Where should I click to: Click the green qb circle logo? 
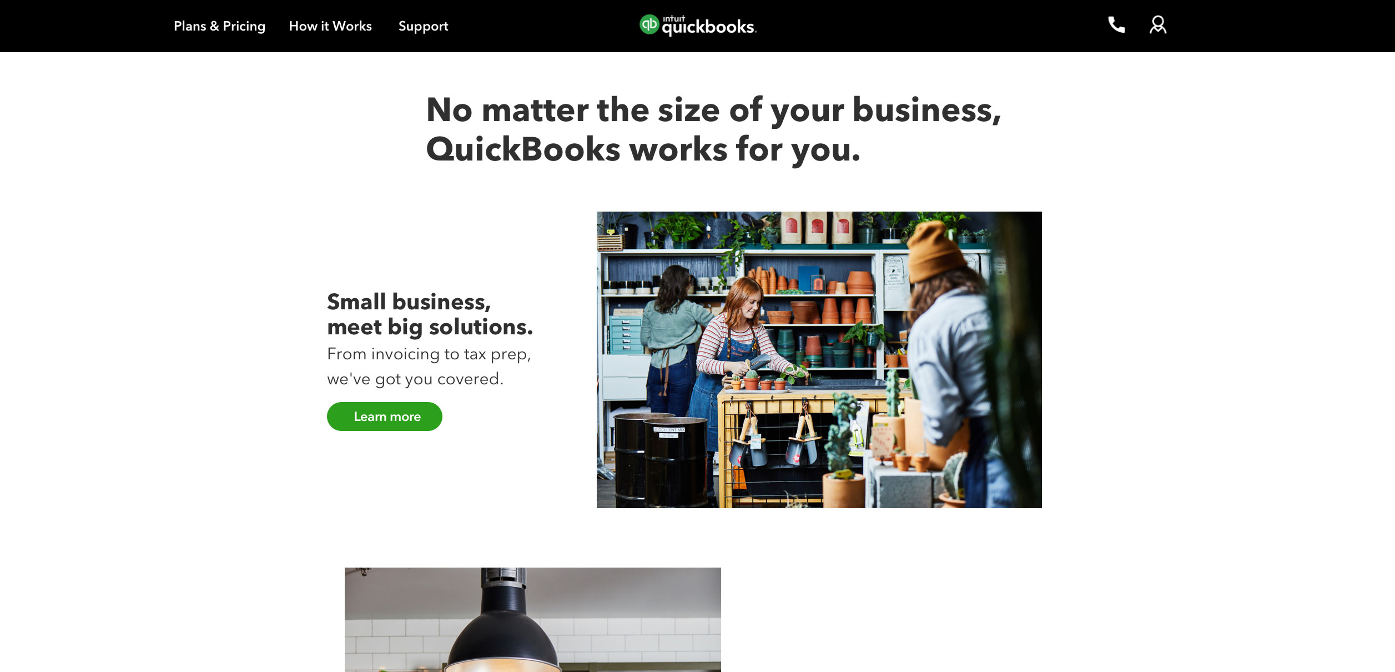point(649,24)
